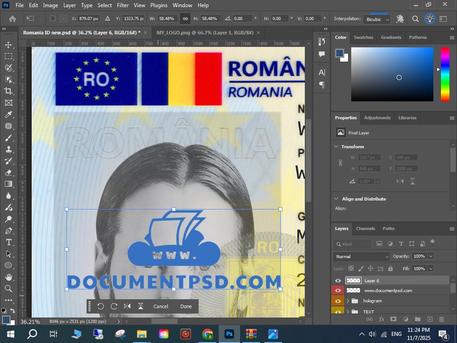The height and width of the screenshot is (343, 457).
Task: Click Done to commit the transform
Action: click(186, 306)
